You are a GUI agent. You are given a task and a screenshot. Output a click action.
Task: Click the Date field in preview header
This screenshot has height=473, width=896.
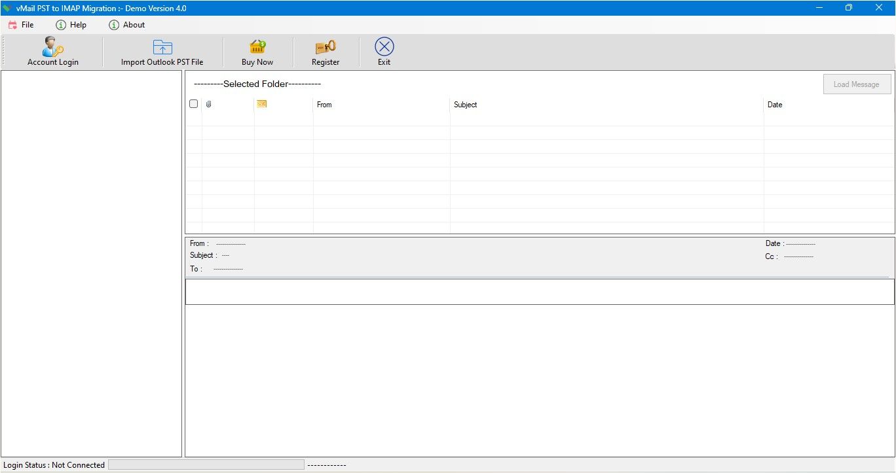791,243
